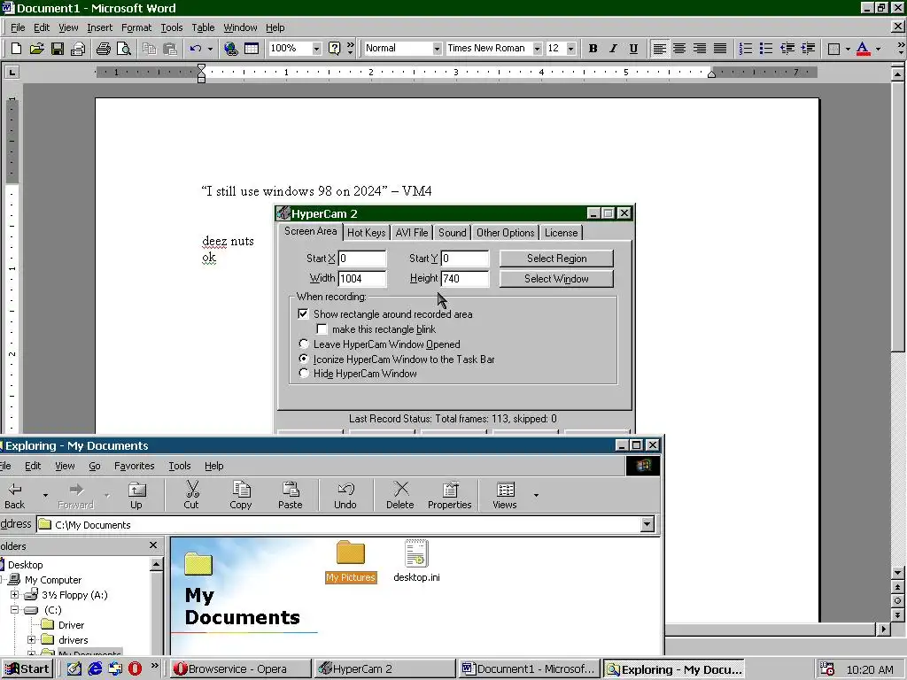The image size is (907, 680).
Task: Click the Word Help question mark icon
Action: click(x=334, y=49)
